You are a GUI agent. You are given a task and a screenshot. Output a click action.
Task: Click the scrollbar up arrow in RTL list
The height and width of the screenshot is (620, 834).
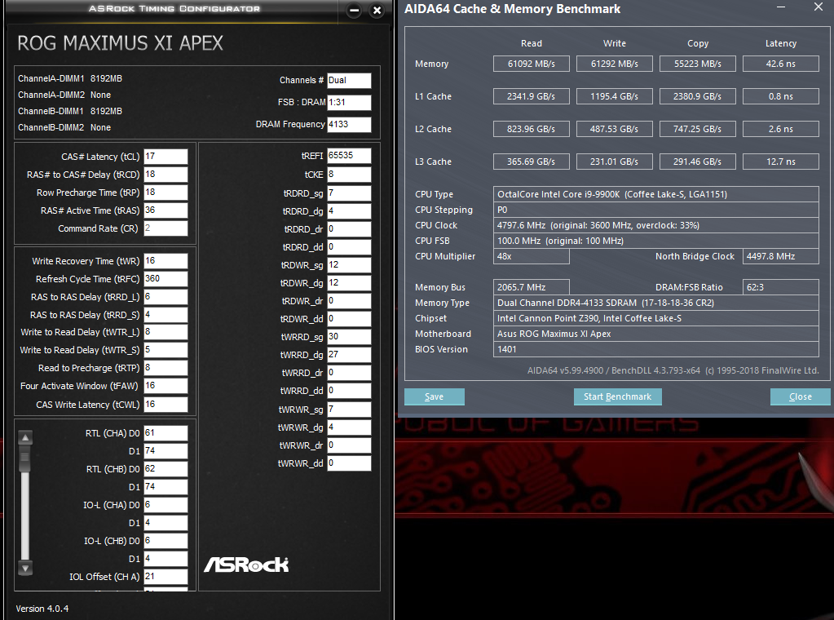point(25,438)
